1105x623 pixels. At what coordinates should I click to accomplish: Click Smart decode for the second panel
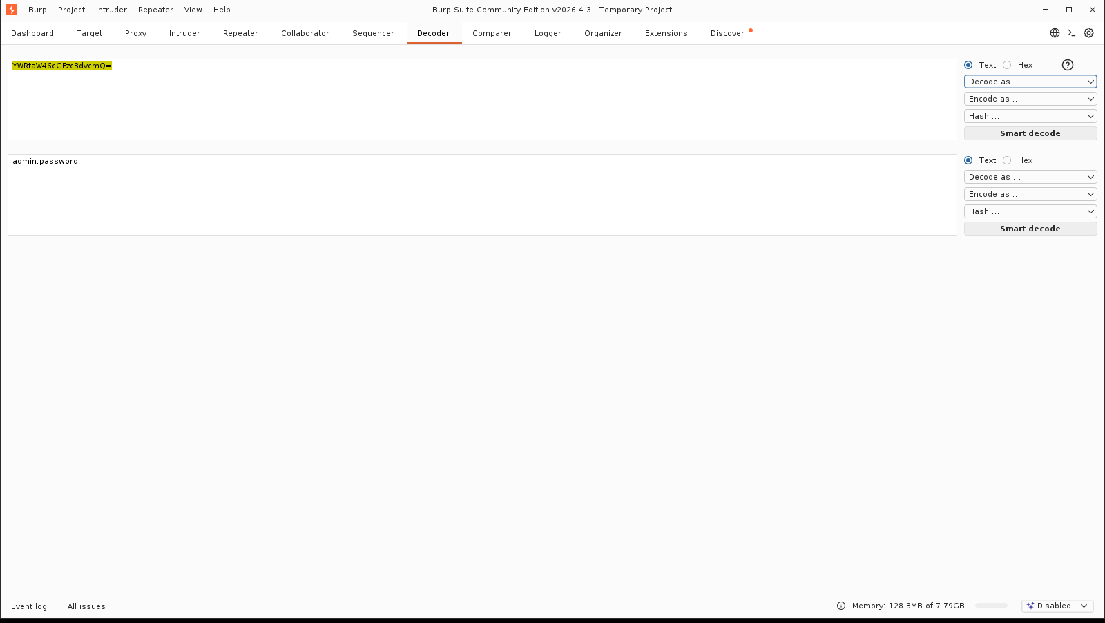click(1030, 229)
